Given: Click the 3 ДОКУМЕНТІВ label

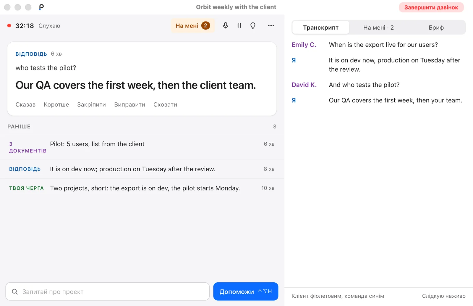Looking at the screenshot, I should (x=28, y=147).
